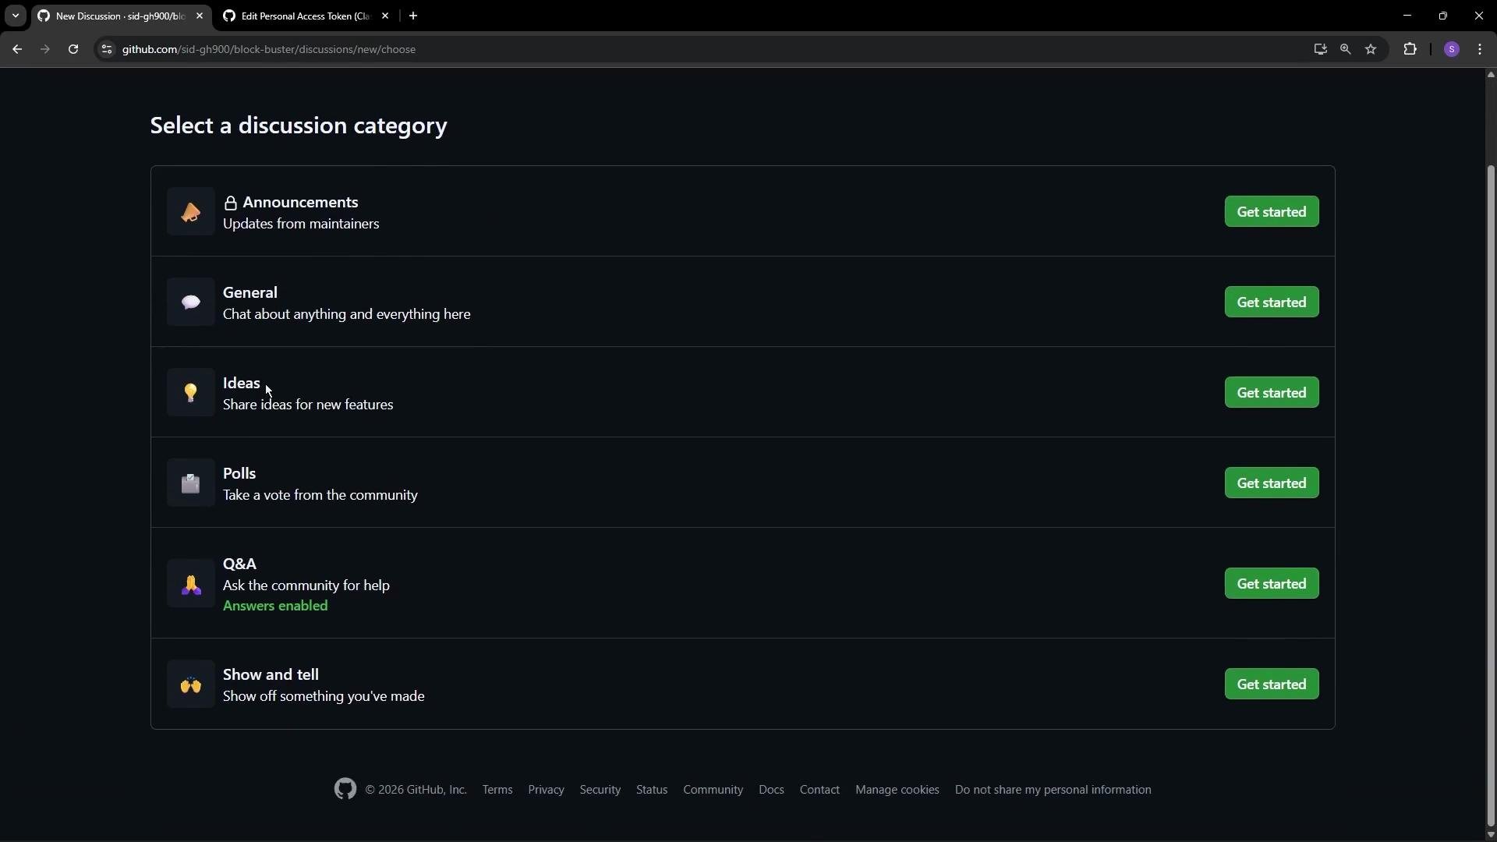Click the General category title
Image resolution: width=1497 pixels, height=842 pixels.
click(x=250, y=293)
